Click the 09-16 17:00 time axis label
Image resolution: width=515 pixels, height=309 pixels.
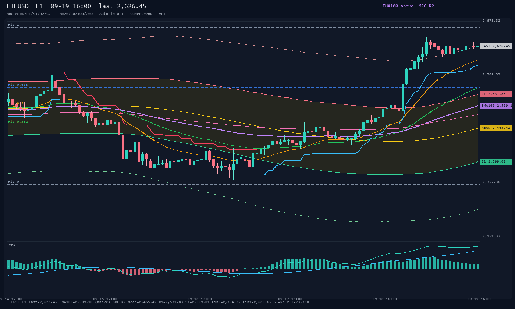tap(200, 299)
